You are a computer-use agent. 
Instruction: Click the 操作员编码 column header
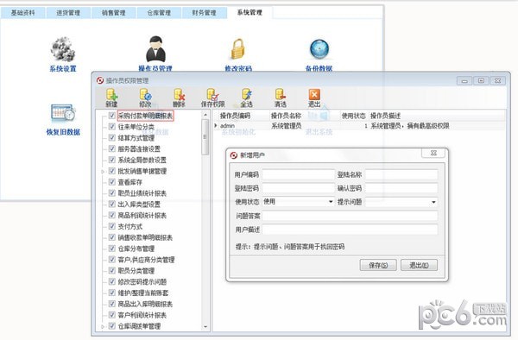[x=235, y=116]
